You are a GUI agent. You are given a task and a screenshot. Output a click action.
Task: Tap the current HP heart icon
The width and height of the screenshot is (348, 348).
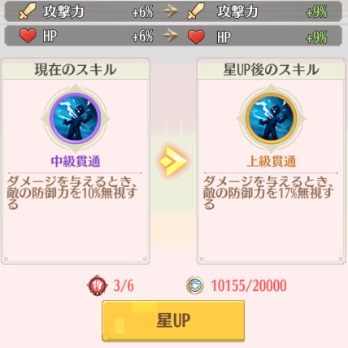[x=28, y=36]
